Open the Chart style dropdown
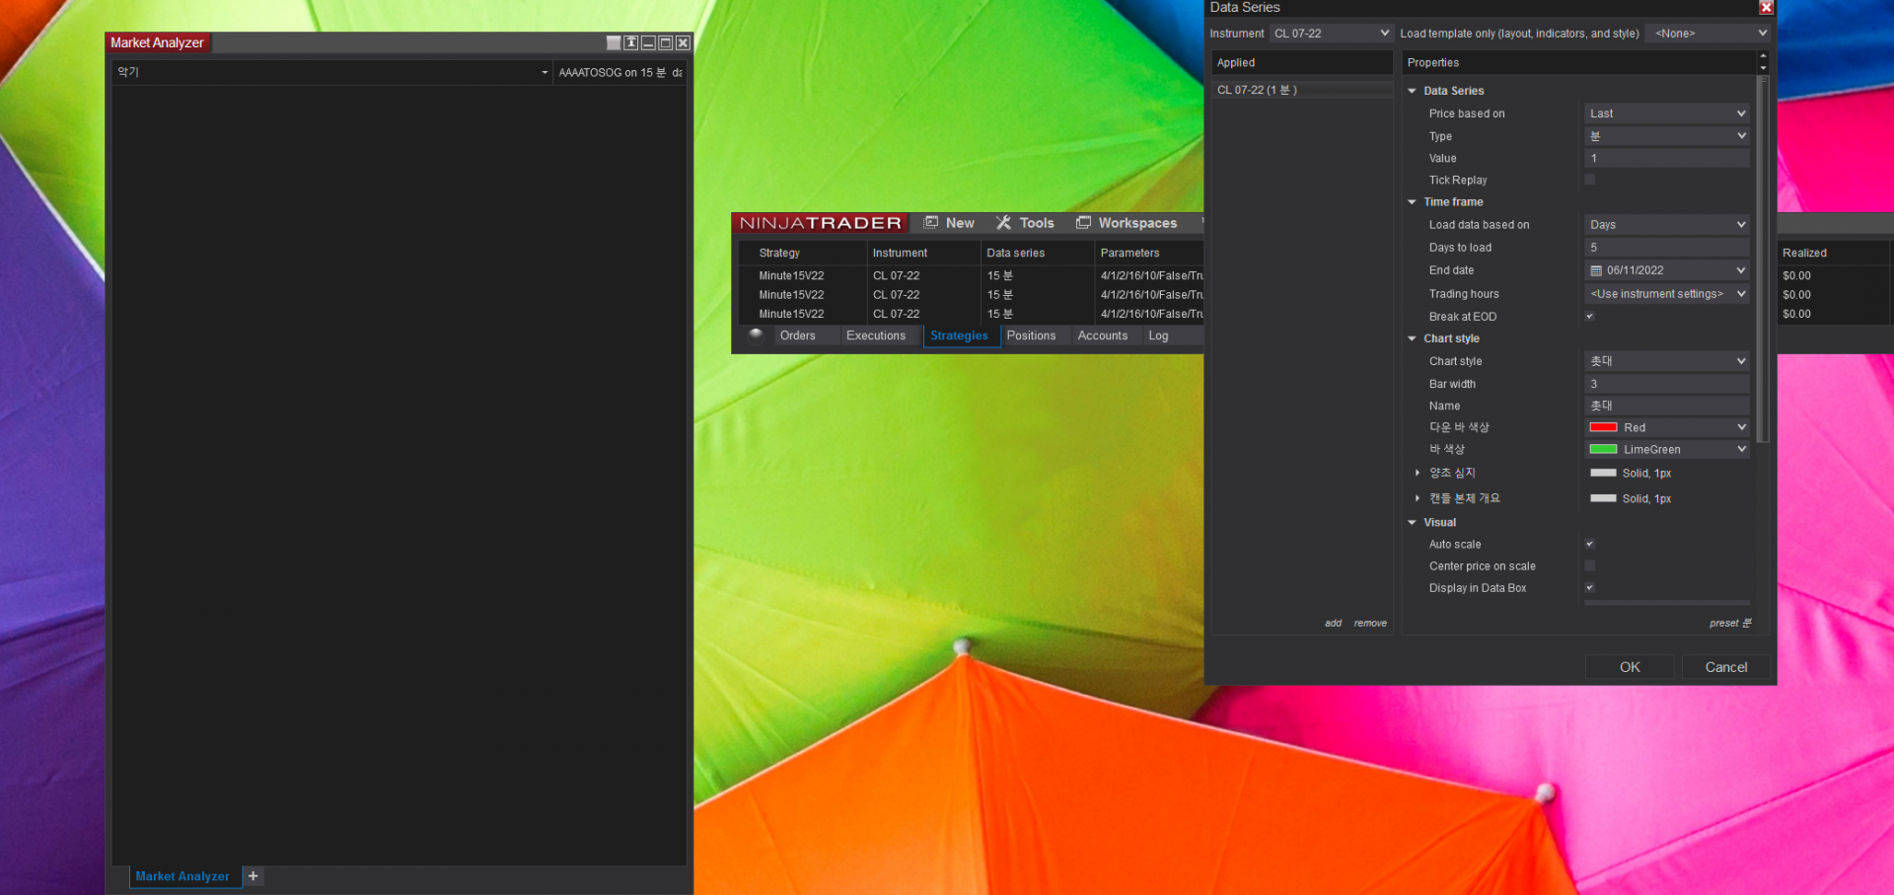Image resolution: width=1894 pixels, height=895 pixels. click(x=1667, y=361)
